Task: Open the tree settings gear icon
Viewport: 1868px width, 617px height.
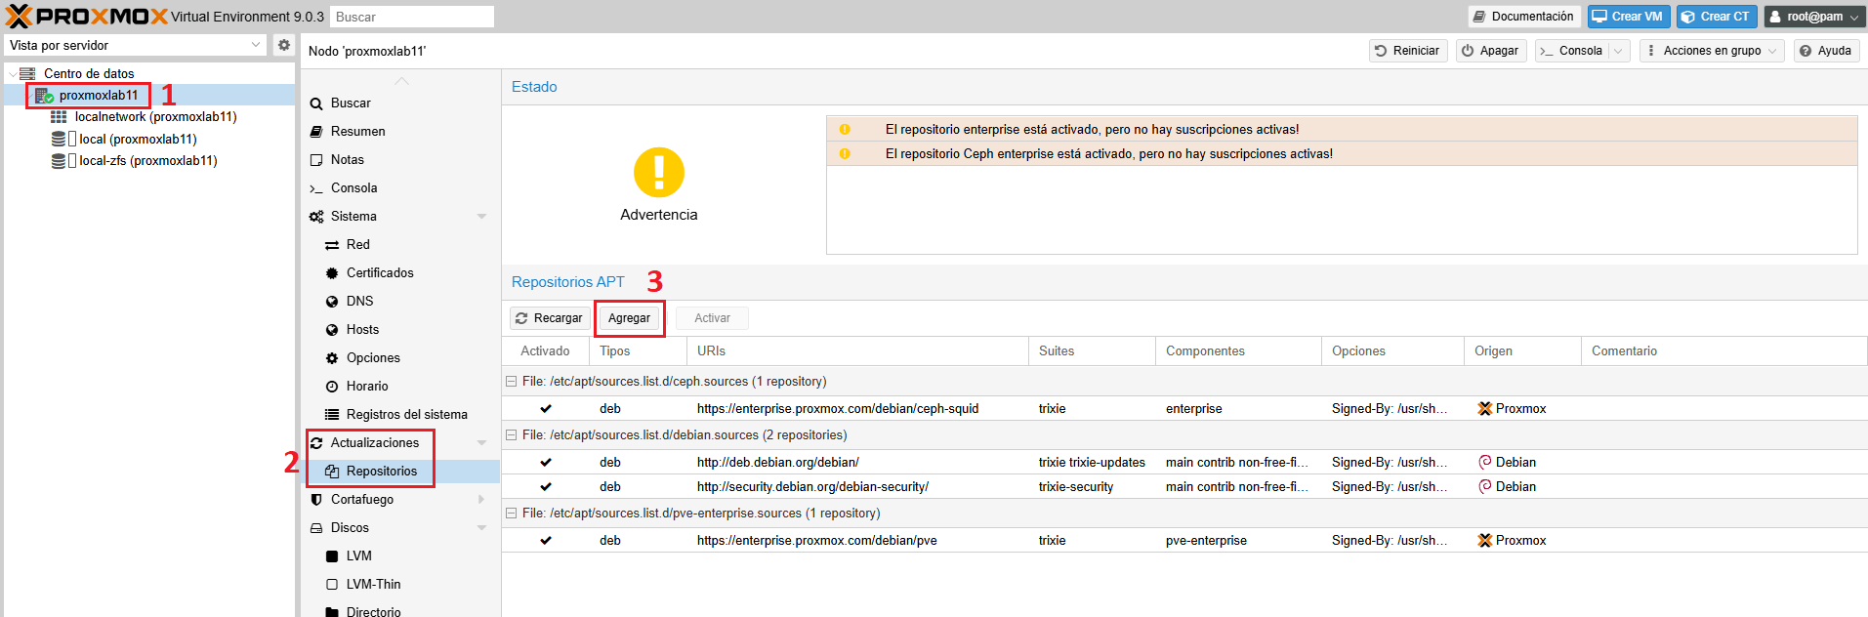Action: click(x=284, y=45)
